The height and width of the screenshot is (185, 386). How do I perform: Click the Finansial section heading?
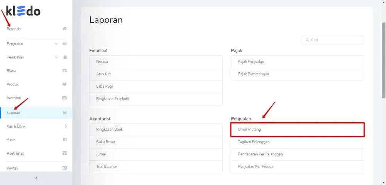pos(98,51)
